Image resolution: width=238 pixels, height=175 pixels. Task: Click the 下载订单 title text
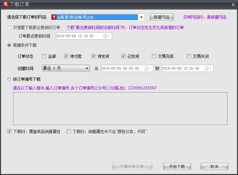tap(20, 4)
